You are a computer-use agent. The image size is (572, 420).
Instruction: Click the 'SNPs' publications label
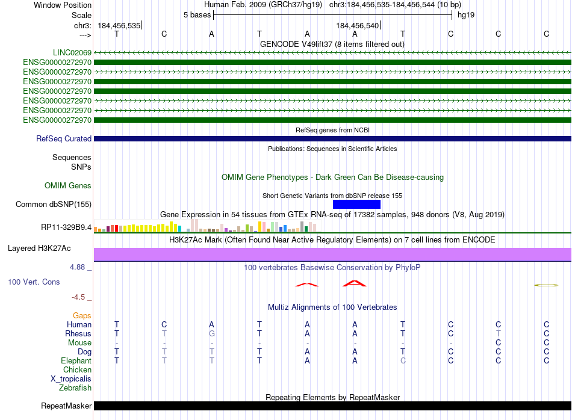(x=81, y=167)
